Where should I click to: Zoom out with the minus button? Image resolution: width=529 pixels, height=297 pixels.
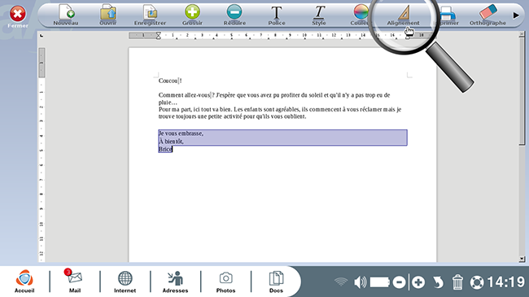point(399,282)
